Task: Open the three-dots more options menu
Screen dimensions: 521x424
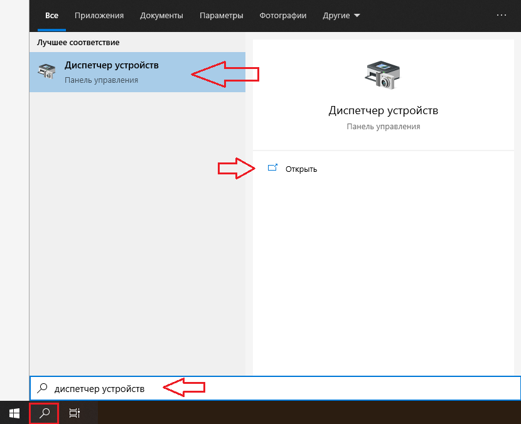Action: coord(501,15)
